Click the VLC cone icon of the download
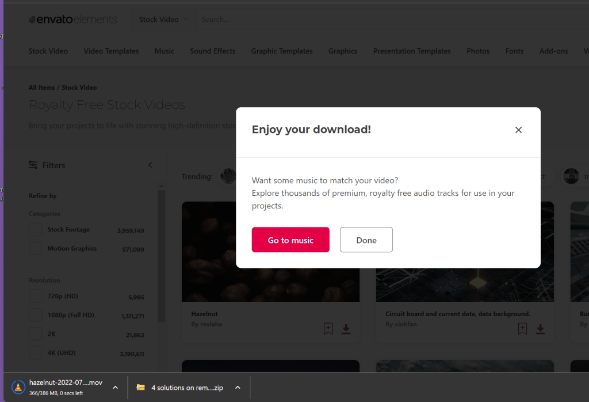The height and width of the screenshot is (402, 589). [18, 388]
